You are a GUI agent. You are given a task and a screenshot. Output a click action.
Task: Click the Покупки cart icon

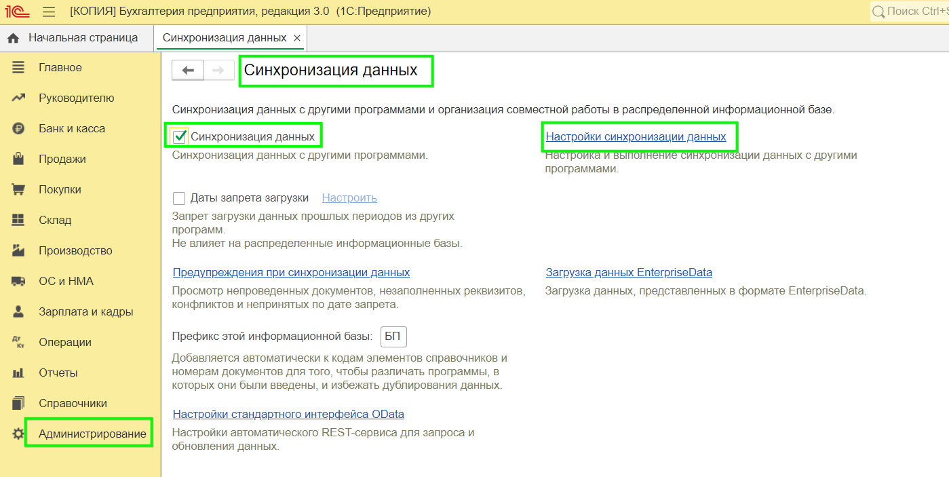18,189
